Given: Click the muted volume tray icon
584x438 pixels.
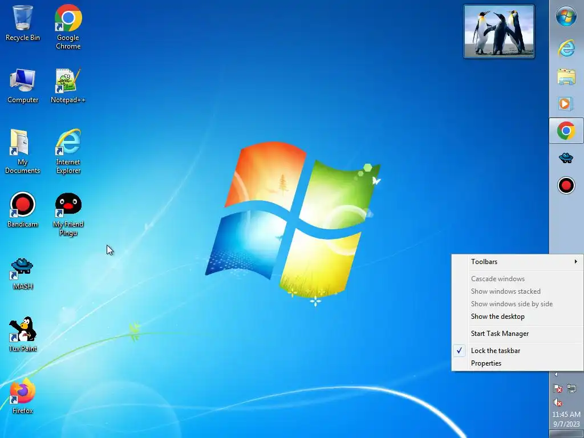Looking at the screenshot, I should [x=558, y=402].
